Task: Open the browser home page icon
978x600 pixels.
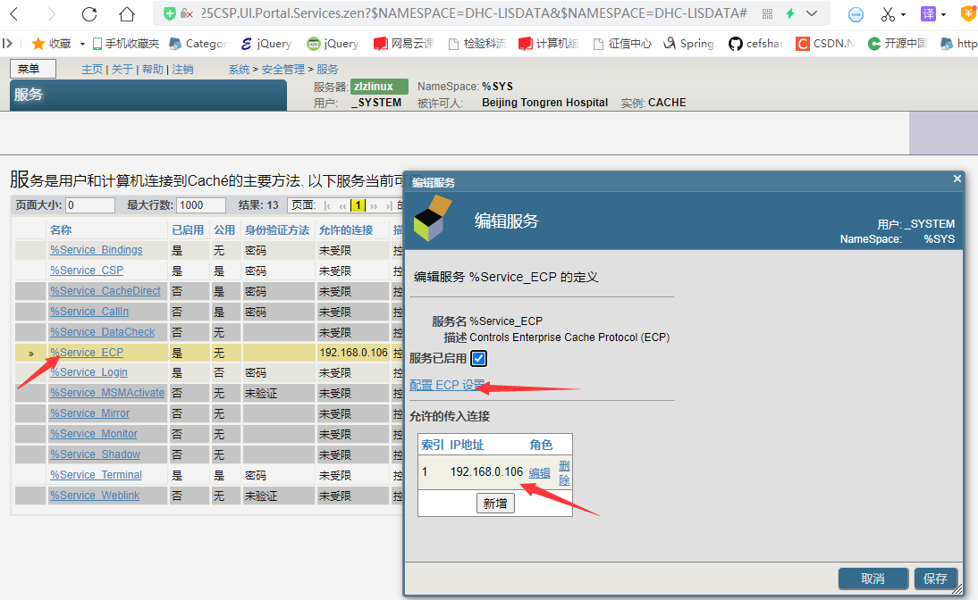Action: (127, 13)
